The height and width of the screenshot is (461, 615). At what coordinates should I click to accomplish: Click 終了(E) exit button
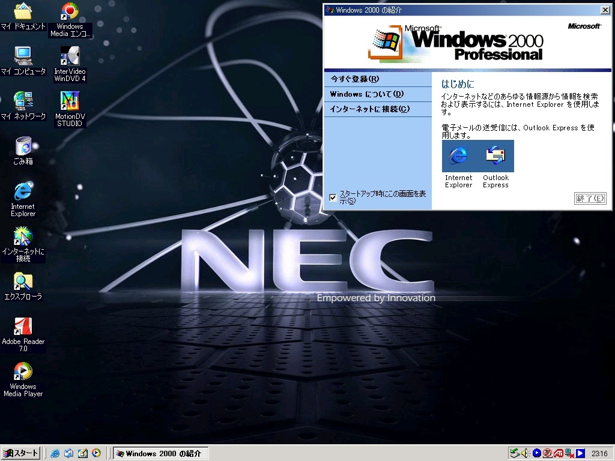(x=590, y=198)
